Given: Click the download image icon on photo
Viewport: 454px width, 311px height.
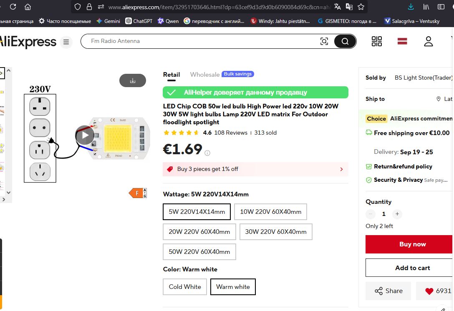Looking at the screenshot, I should pos(133,80).
